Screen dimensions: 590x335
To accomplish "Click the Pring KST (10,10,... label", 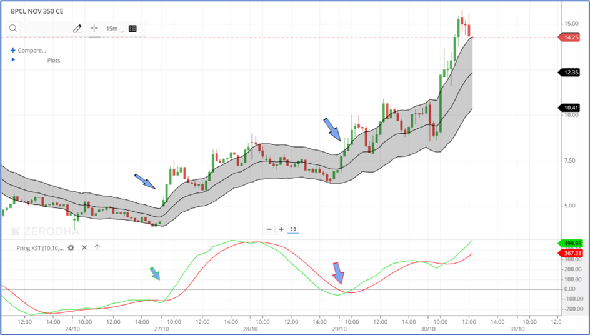I will (40, 248).
